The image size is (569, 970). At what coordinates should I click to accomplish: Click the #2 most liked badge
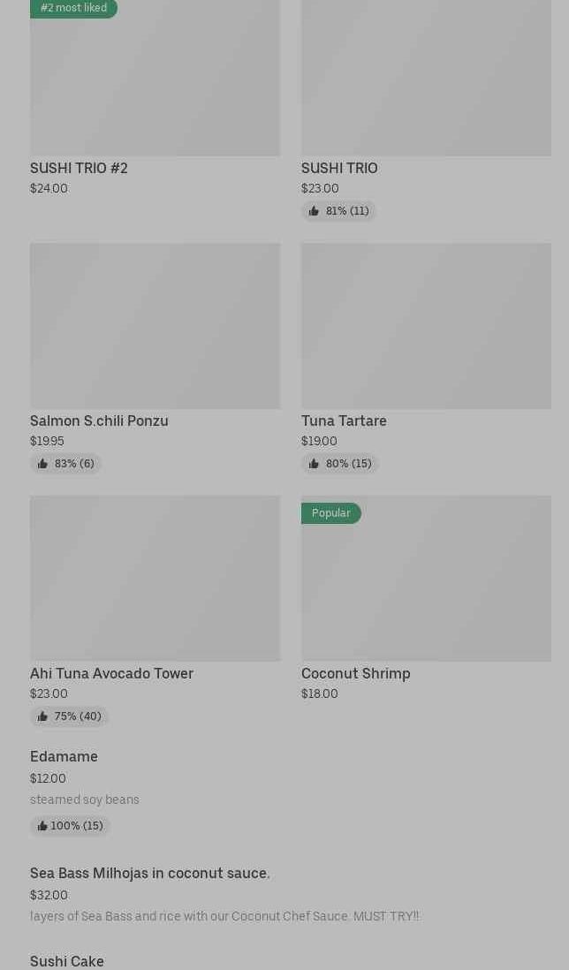tap(73, 8)
